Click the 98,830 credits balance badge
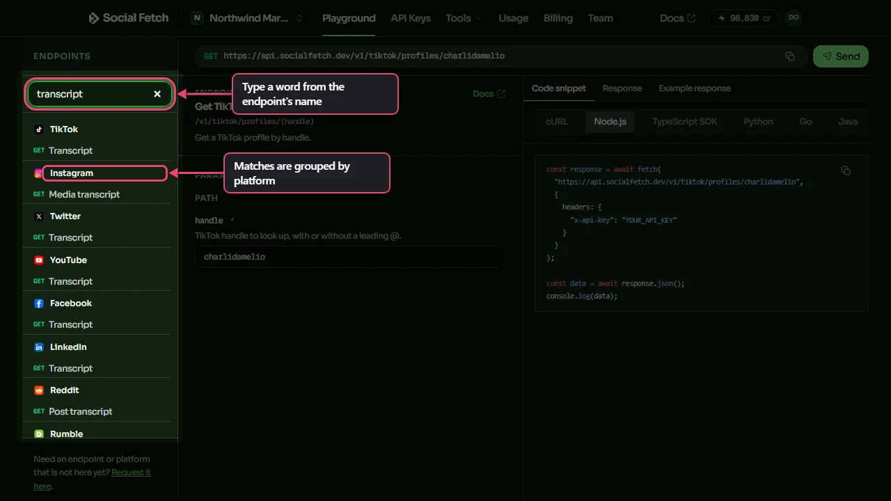This screenshot has width=891, height=501. (744, 18)
